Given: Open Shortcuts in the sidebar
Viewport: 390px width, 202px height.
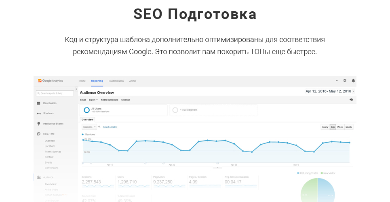Looking at the screenshot, I should pos(48,114).
